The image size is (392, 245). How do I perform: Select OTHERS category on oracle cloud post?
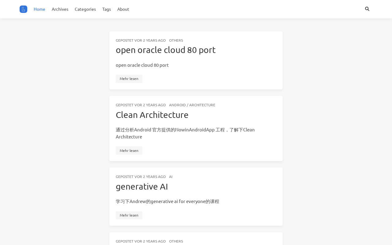click(176, 40)
